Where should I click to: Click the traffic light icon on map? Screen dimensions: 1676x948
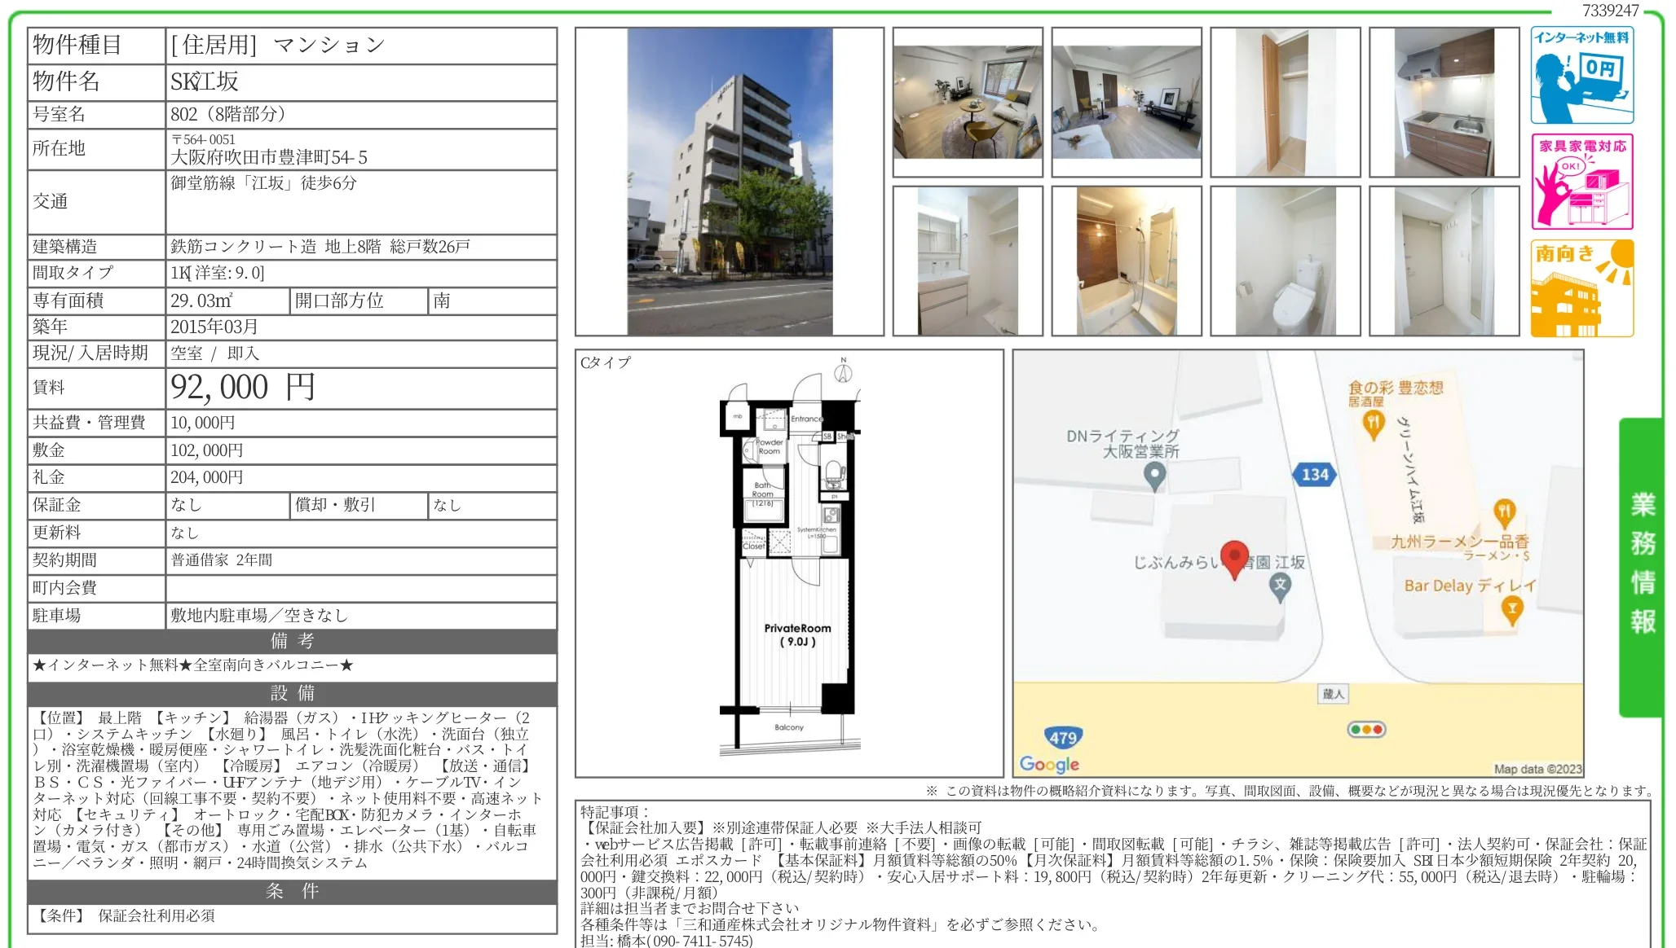coord(1367,729)
